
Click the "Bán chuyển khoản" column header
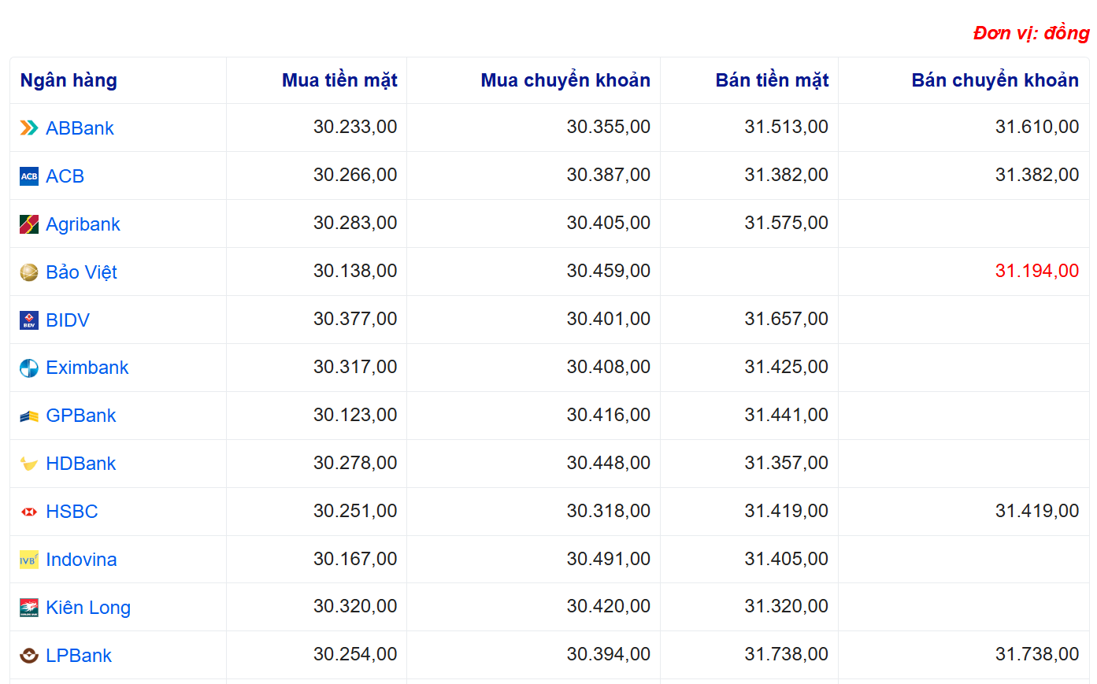click(995, 80)
